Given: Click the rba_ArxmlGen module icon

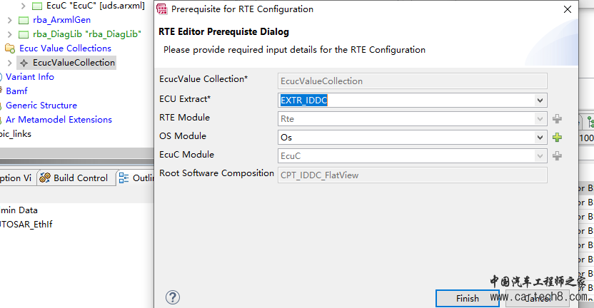Looking at the screenshot, I should point(24,20).
